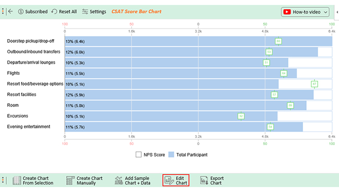Image resolution: width=339 pixels, height=192 pixels.
Task: Click the 11% (5.8k) bar value
Action: 75,106
